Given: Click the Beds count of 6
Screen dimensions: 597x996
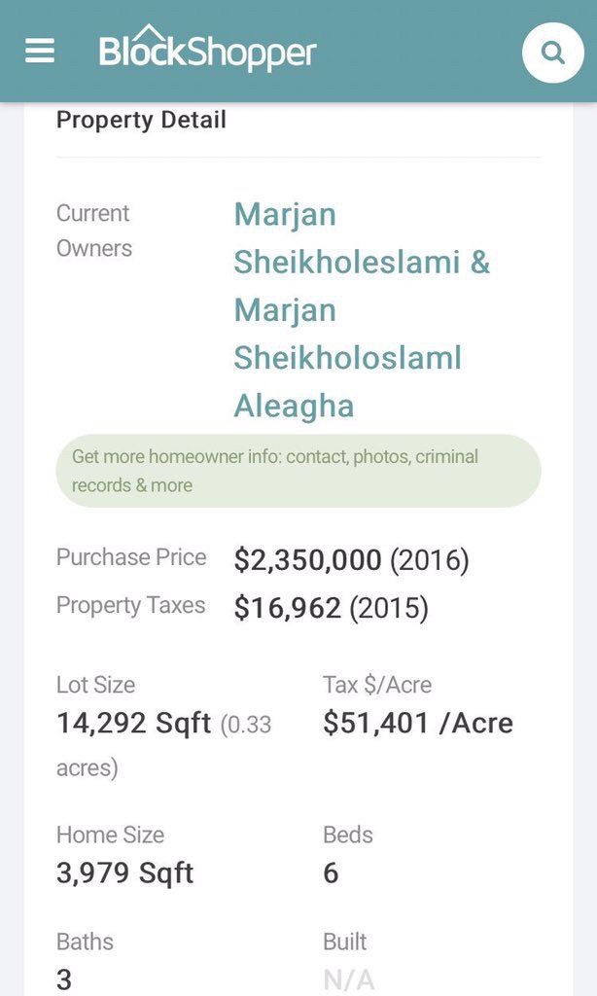Looking at the screenshot, I should coord(331,872).
